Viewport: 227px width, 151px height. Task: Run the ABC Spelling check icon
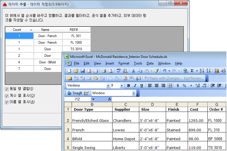click(118, 71)
